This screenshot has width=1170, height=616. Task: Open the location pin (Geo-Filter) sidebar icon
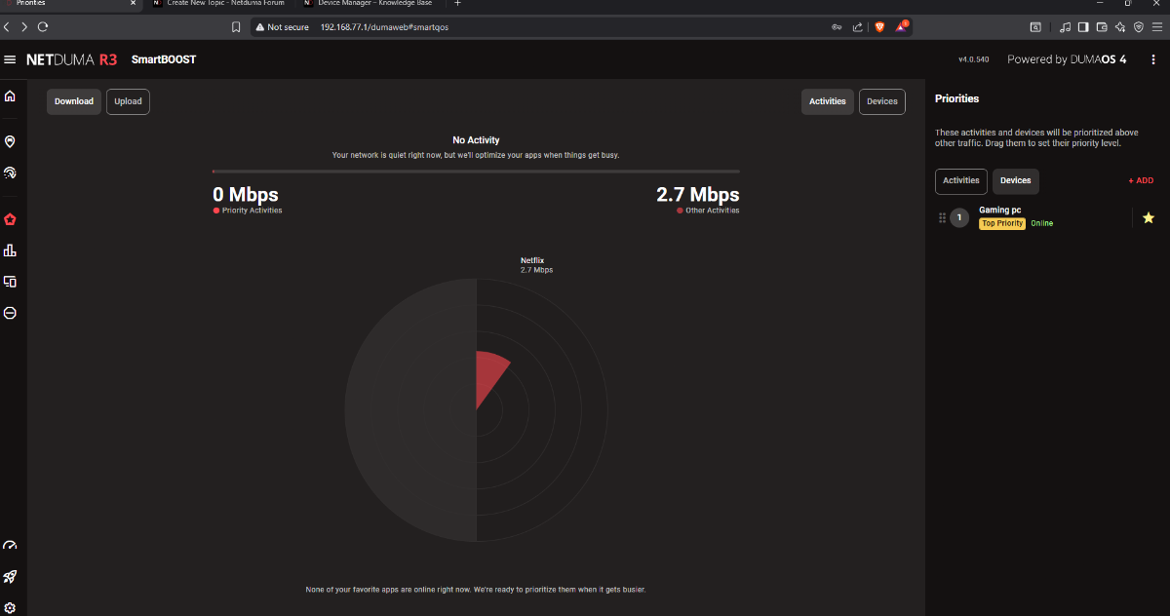(10, 141)
